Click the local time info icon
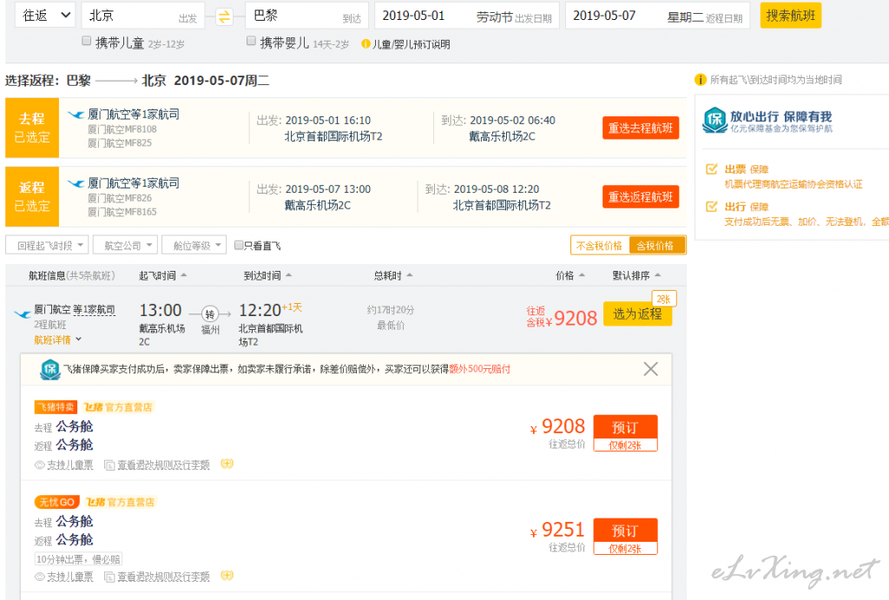889x600 pixels. coord(701,80)
